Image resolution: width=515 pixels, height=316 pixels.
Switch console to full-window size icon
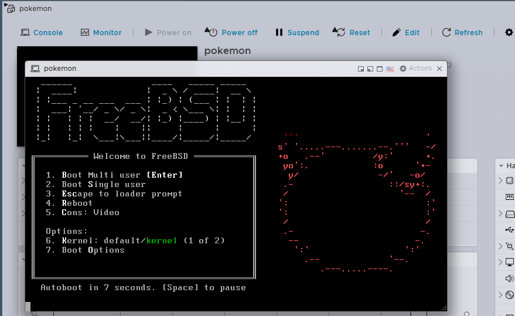379,69
